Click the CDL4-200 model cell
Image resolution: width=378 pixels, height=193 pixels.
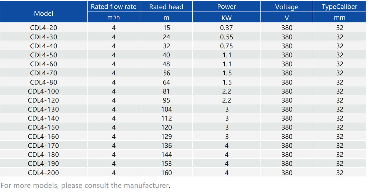(x=43, y=173)
